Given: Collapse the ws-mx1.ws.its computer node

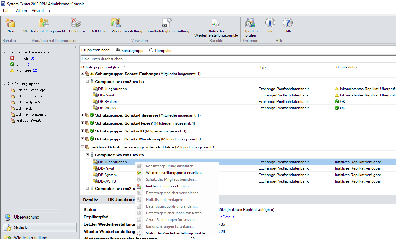Looking at the screenshot, I should [87, 155].
